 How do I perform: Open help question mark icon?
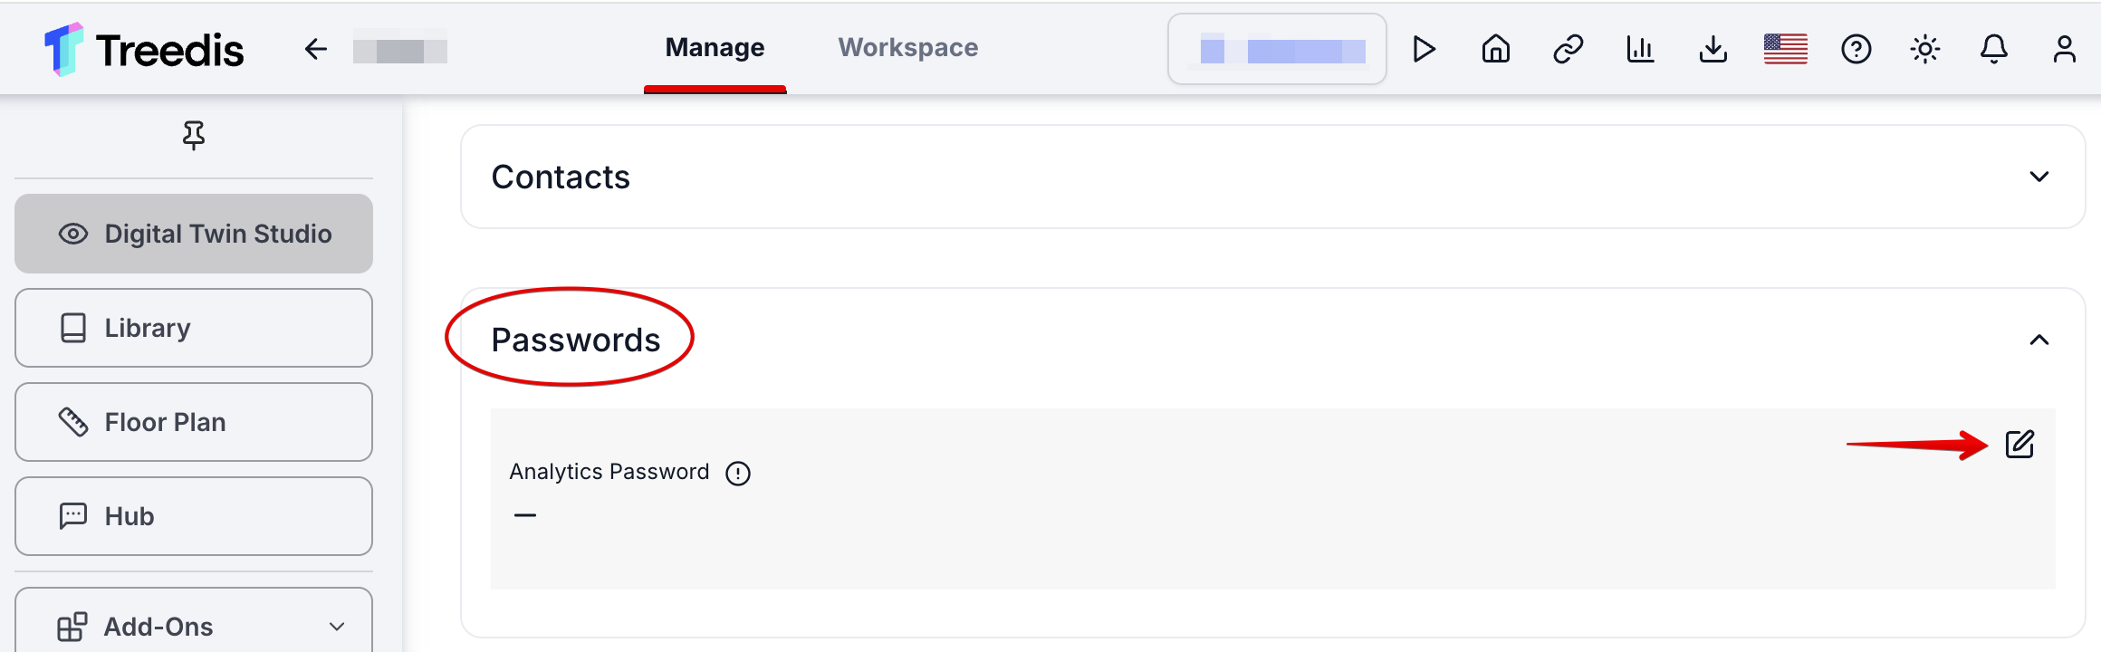pos(1856,49)
